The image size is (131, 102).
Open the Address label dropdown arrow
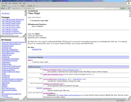pos(6,8)
